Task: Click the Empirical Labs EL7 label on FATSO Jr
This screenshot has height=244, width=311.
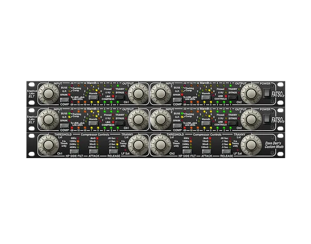Action: 32,94
